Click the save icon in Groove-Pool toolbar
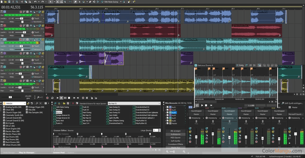This screenshot has height=158, width=305. 68,103
